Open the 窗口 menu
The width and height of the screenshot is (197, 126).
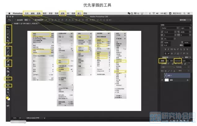79,13
